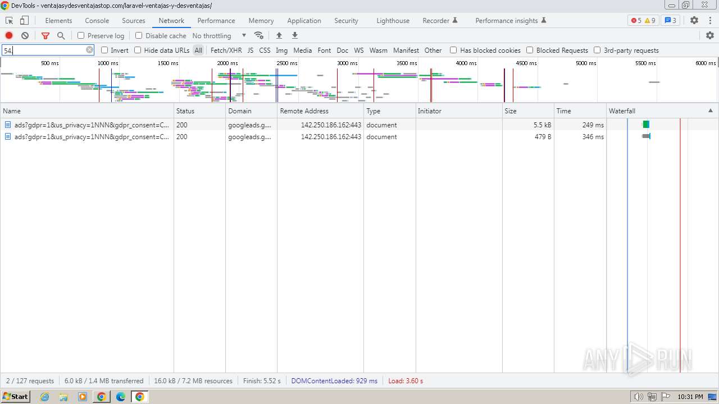The image size is (719, 404).
Task: Open volume control in system tray
Action: [x=638, y=397]
